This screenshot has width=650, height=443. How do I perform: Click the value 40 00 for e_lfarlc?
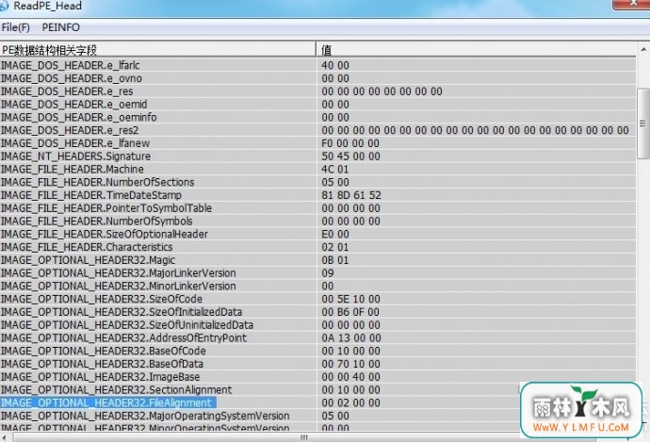point(335,66)
